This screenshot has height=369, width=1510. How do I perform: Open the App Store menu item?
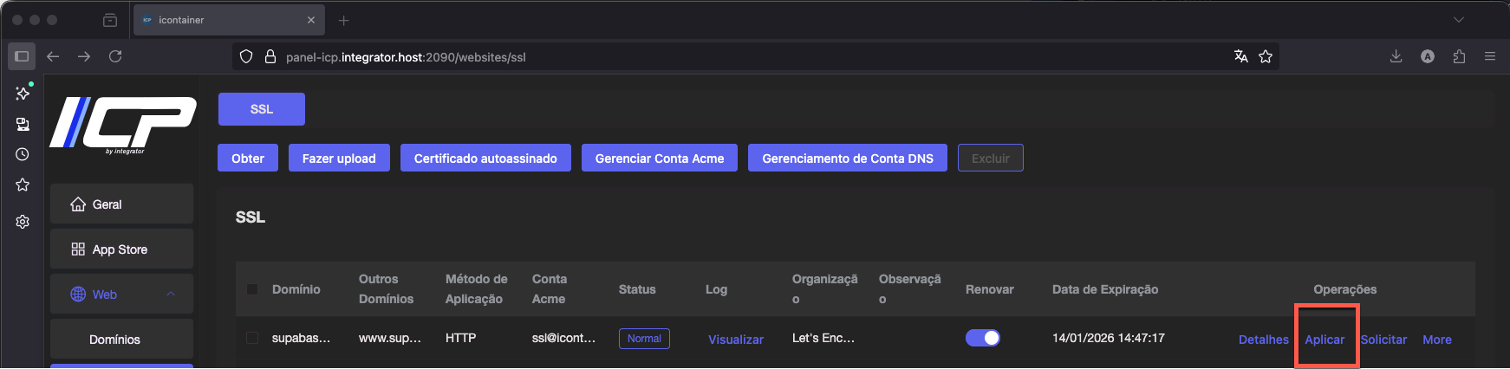[121, 249]
